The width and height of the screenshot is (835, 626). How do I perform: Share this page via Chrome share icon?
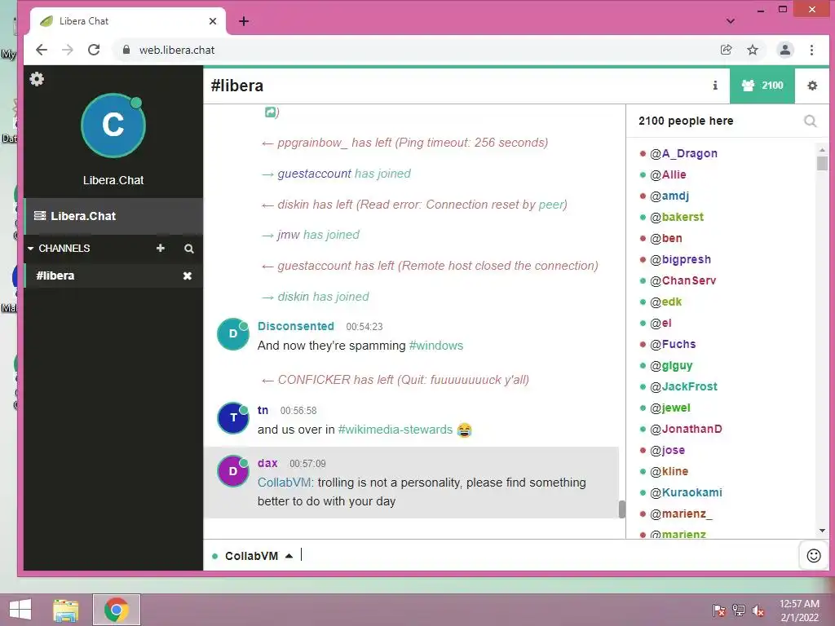(726, 50)
